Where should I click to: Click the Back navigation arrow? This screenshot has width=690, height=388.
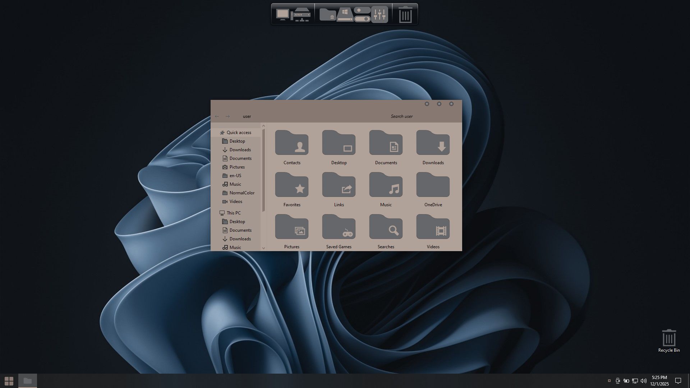(217, 116)
